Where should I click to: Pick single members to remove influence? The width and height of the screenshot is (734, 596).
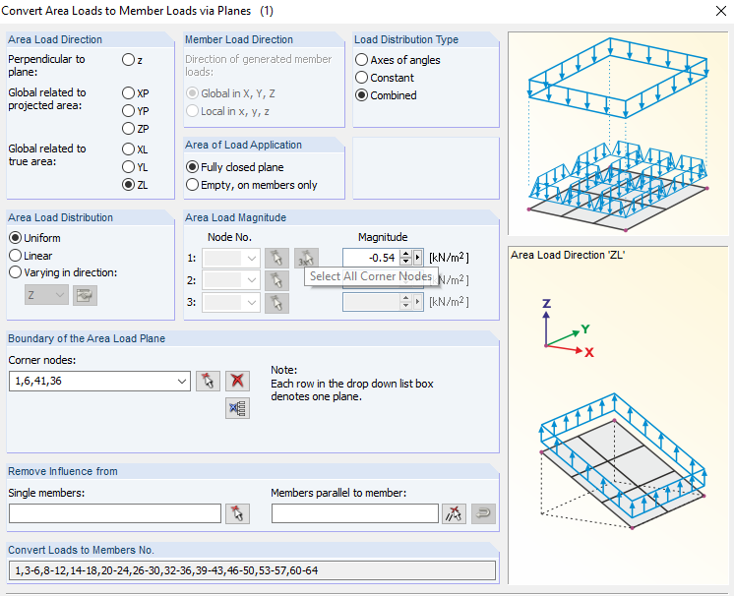[x=237, y=513]
